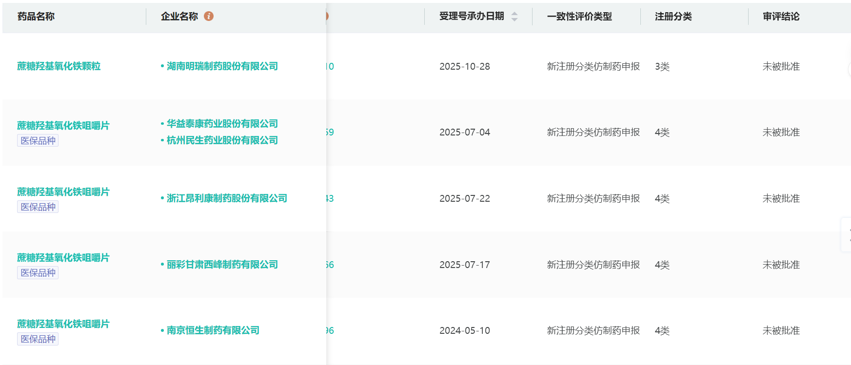Click 4类 in the 2025-07-22 row
This screenshot has width=851, height=365.
662,199
